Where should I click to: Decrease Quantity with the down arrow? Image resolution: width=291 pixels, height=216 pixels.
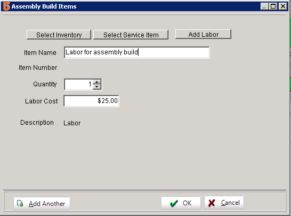96,87
